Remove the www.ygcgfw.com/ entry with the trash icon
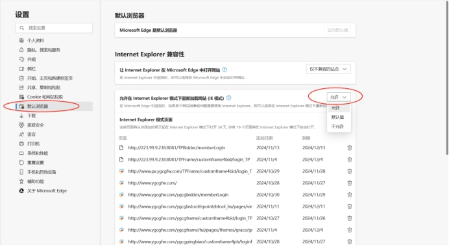The width and height of the screenshot is (449, 246). [x=349, y=183]
